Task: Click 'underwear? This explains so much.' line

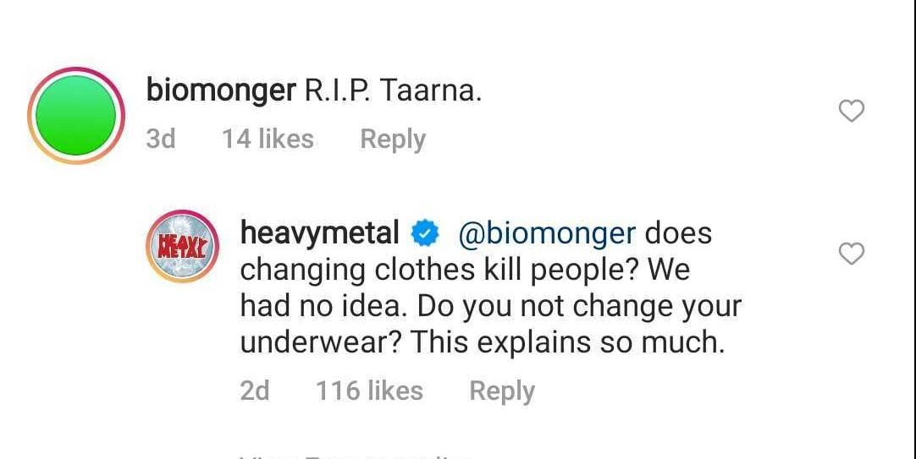Action: click(483, 342)
